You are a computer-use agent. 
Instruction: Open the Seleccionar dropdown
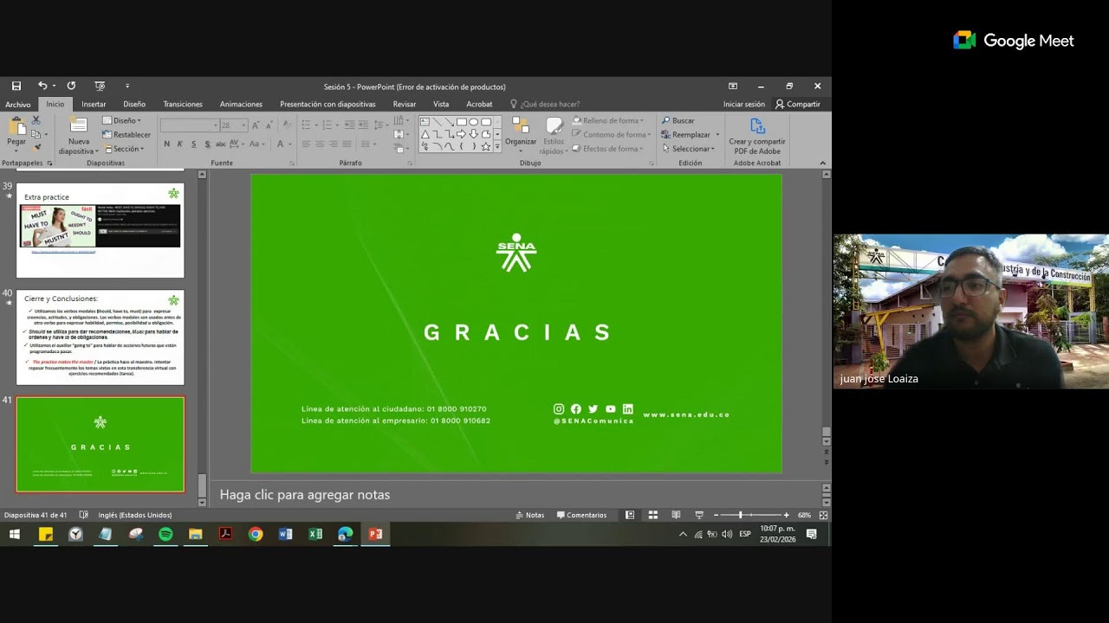[x=688, y=148]
